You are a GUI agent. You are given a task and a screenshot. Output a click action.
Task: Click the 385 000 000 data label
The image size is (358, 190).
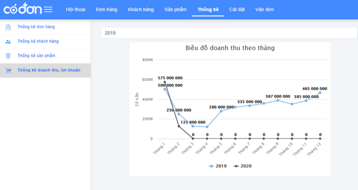306,97
